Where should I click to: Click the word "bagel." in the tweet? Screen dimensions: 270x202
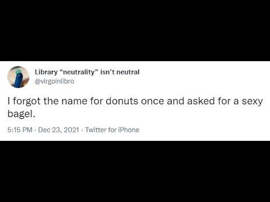(21, 114)
